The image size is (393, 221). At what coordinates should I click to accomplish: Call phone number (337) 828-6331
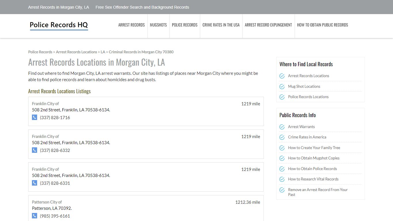55,183
